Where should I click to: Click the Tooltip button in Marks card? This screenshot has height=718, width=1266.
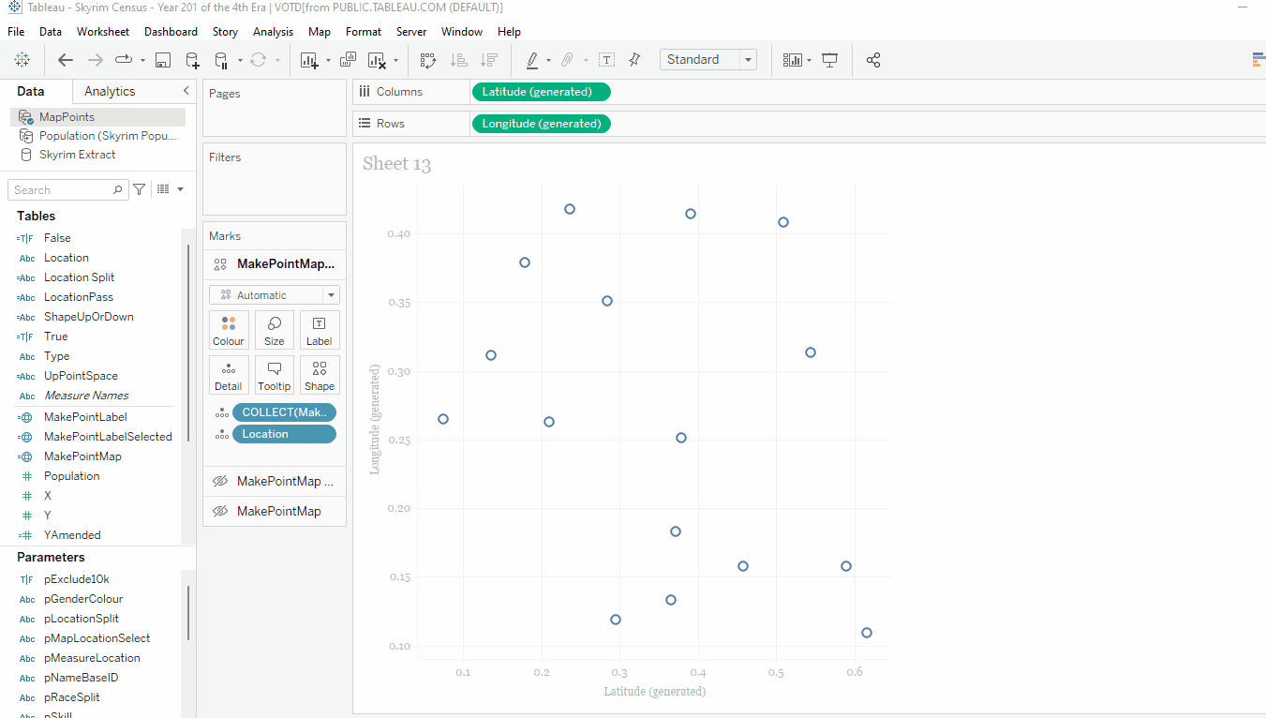[x=275, y=375]
